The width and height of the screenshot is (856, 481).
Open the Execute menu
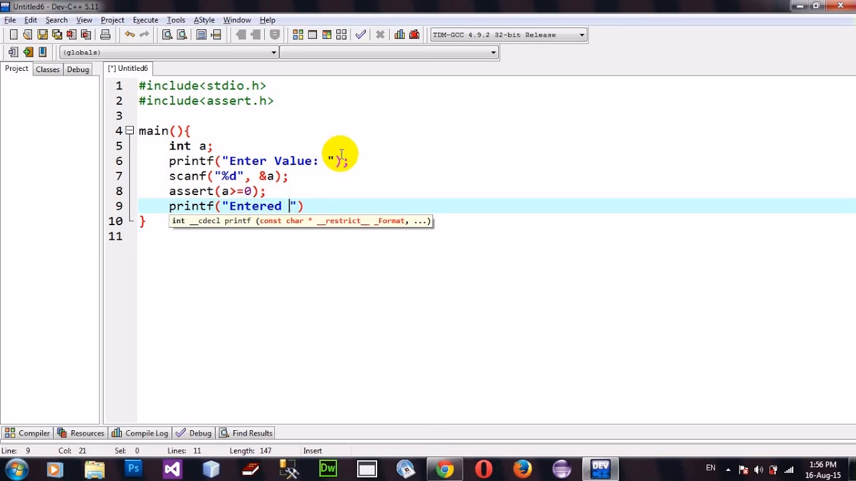pyautogui.click(x=145, y=20)
